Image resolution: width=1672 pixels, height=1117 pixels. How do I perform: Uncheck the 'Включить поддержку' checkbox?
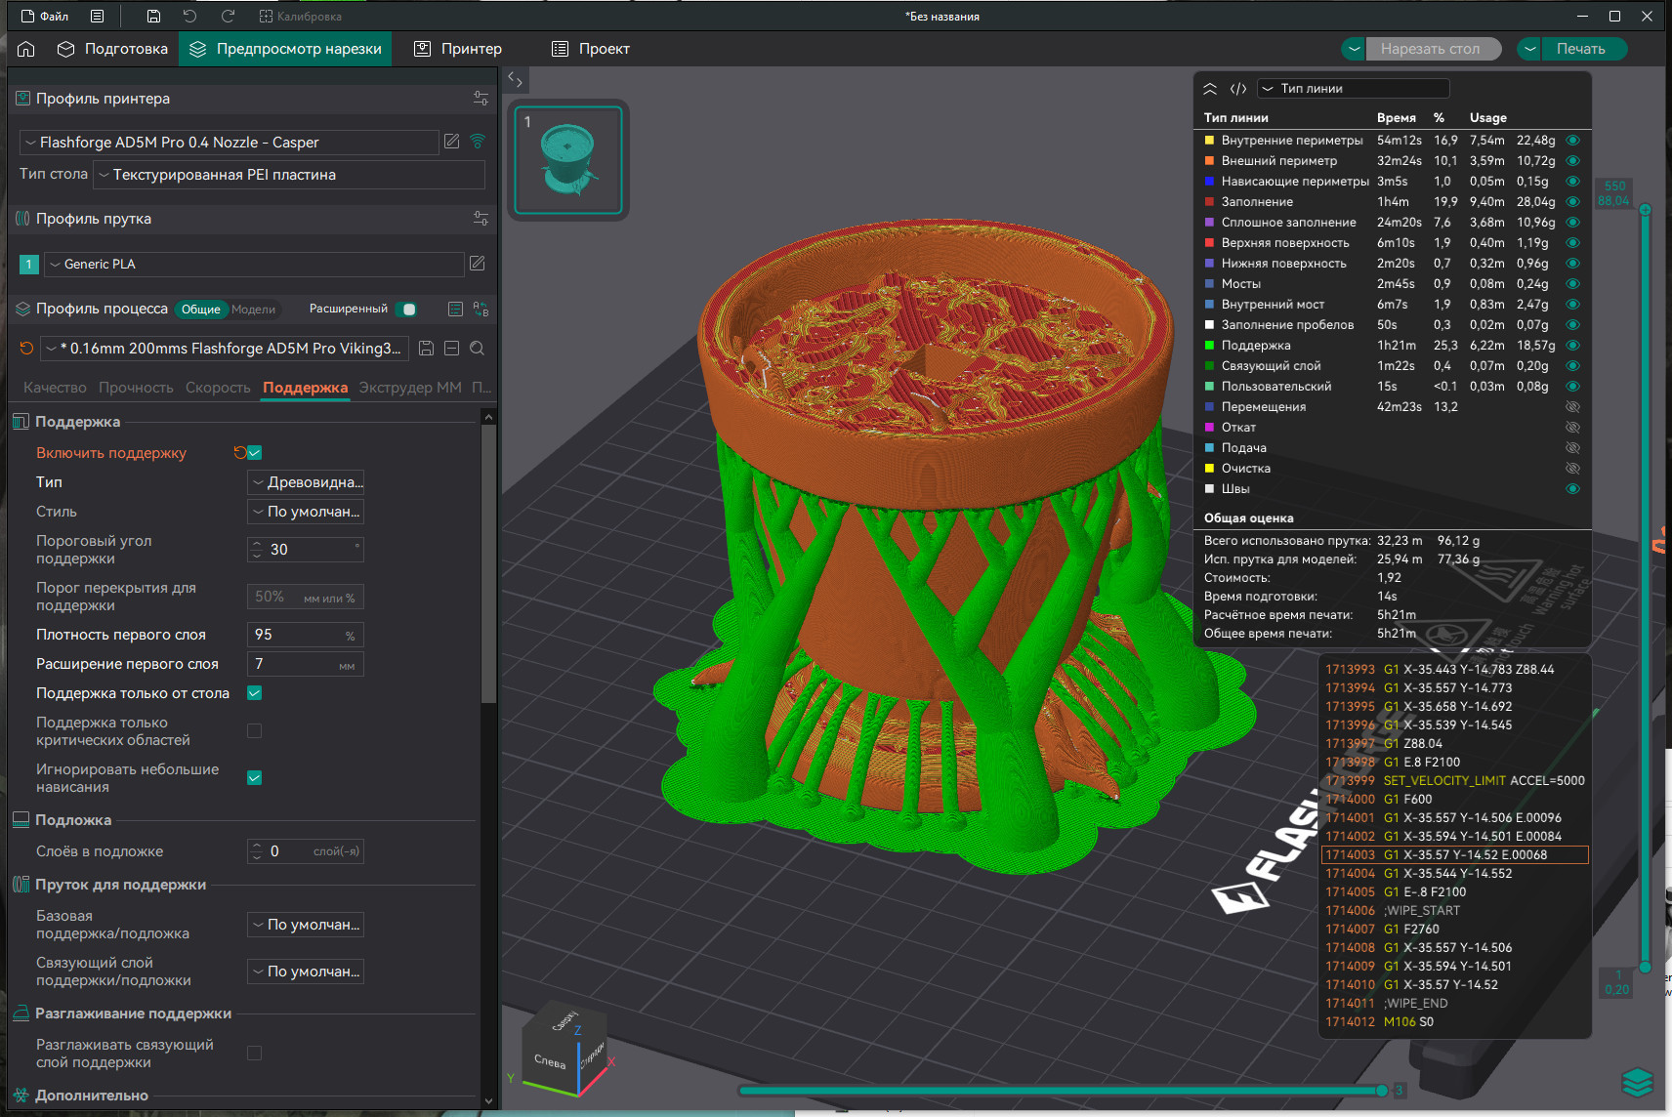(x=255, y=453)
